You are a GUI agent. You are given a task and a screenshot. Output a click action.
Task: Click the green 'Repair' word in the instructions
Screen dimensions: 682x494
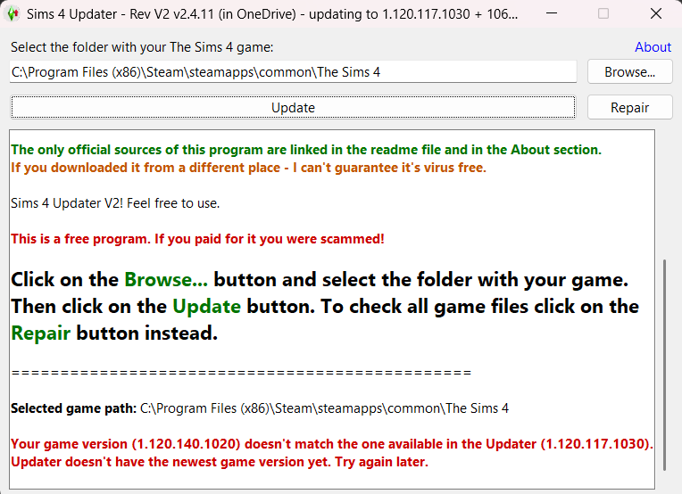(41, 333)
